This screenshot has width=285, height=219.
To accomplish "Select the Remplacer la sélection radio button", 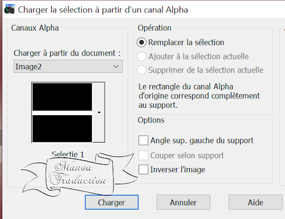I will click(x=141, y=42).
